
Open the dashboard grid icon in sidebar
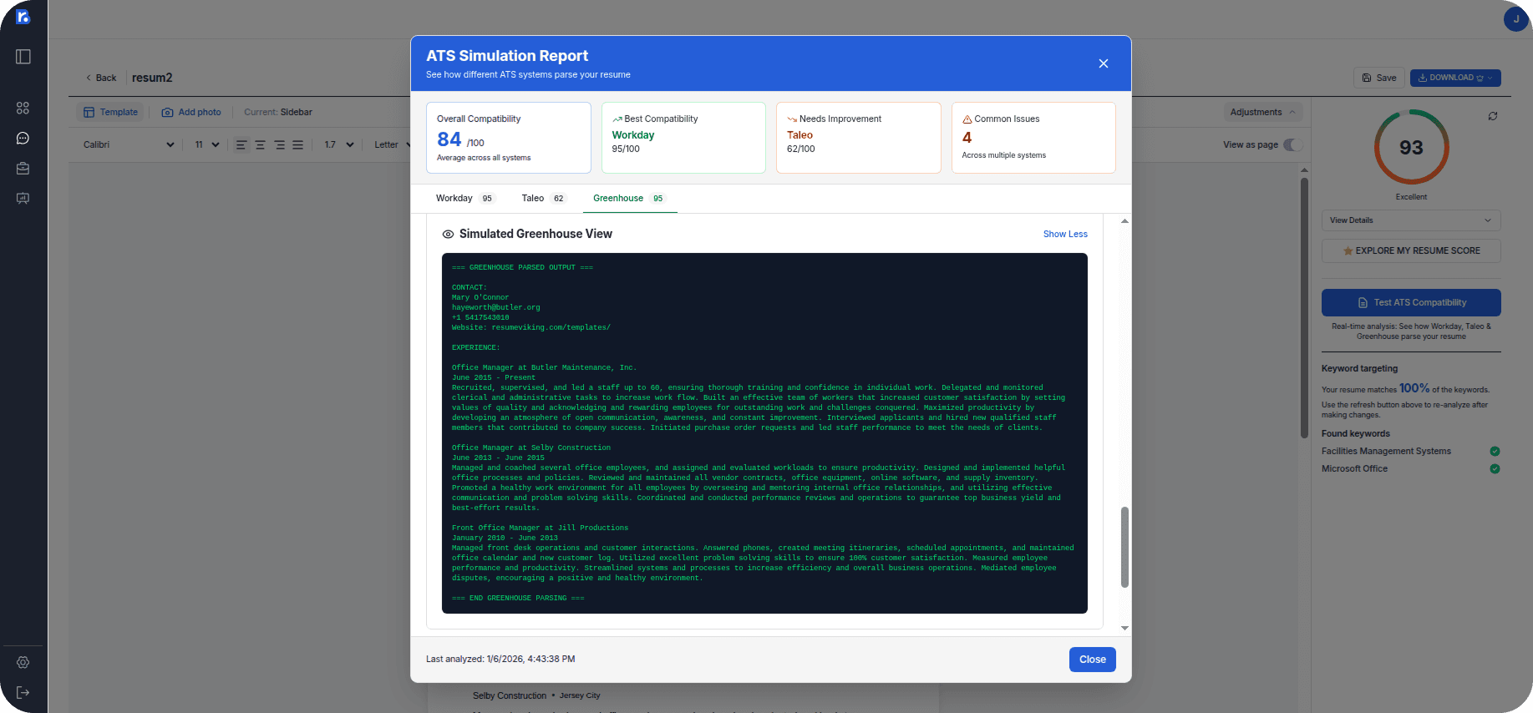23,108
